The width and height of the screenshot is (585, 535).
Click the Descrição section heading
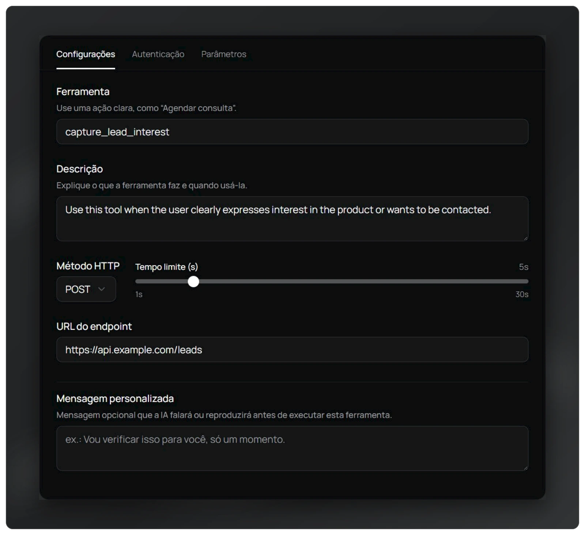point(80,169)
